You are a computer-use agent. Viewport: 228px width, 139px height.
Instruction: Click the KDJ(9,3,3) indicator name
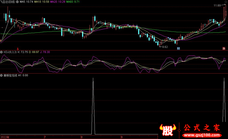click(9, 52)
